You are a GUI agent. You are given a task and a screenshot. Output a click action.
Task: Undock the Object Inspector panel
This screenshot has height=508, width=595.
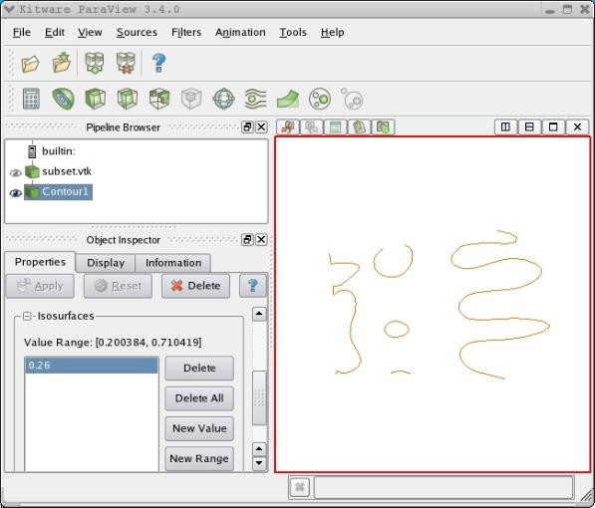[x=247, y=239]
